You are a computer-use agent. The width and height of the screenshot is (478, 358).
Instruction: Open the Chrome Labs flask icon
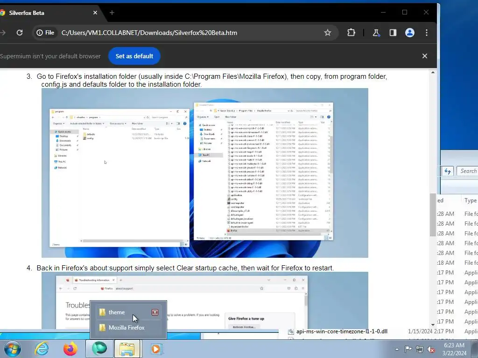[x=376, y=33]
